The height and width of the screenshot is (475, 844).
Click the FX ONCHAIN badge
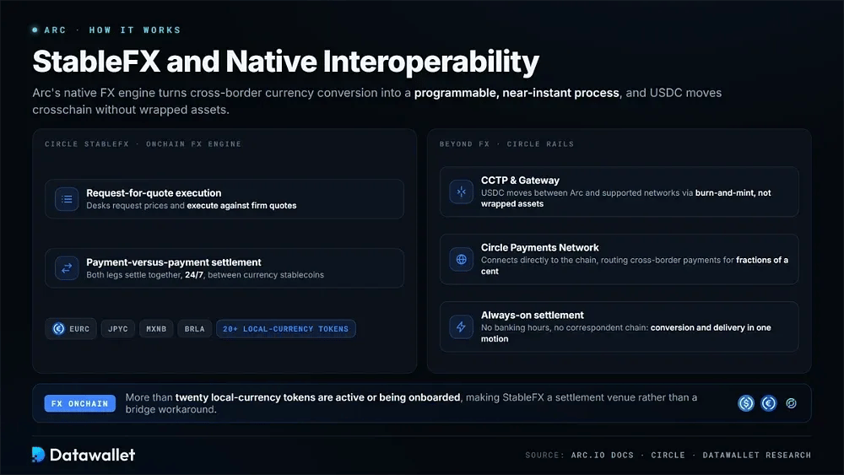pos(79,403)
